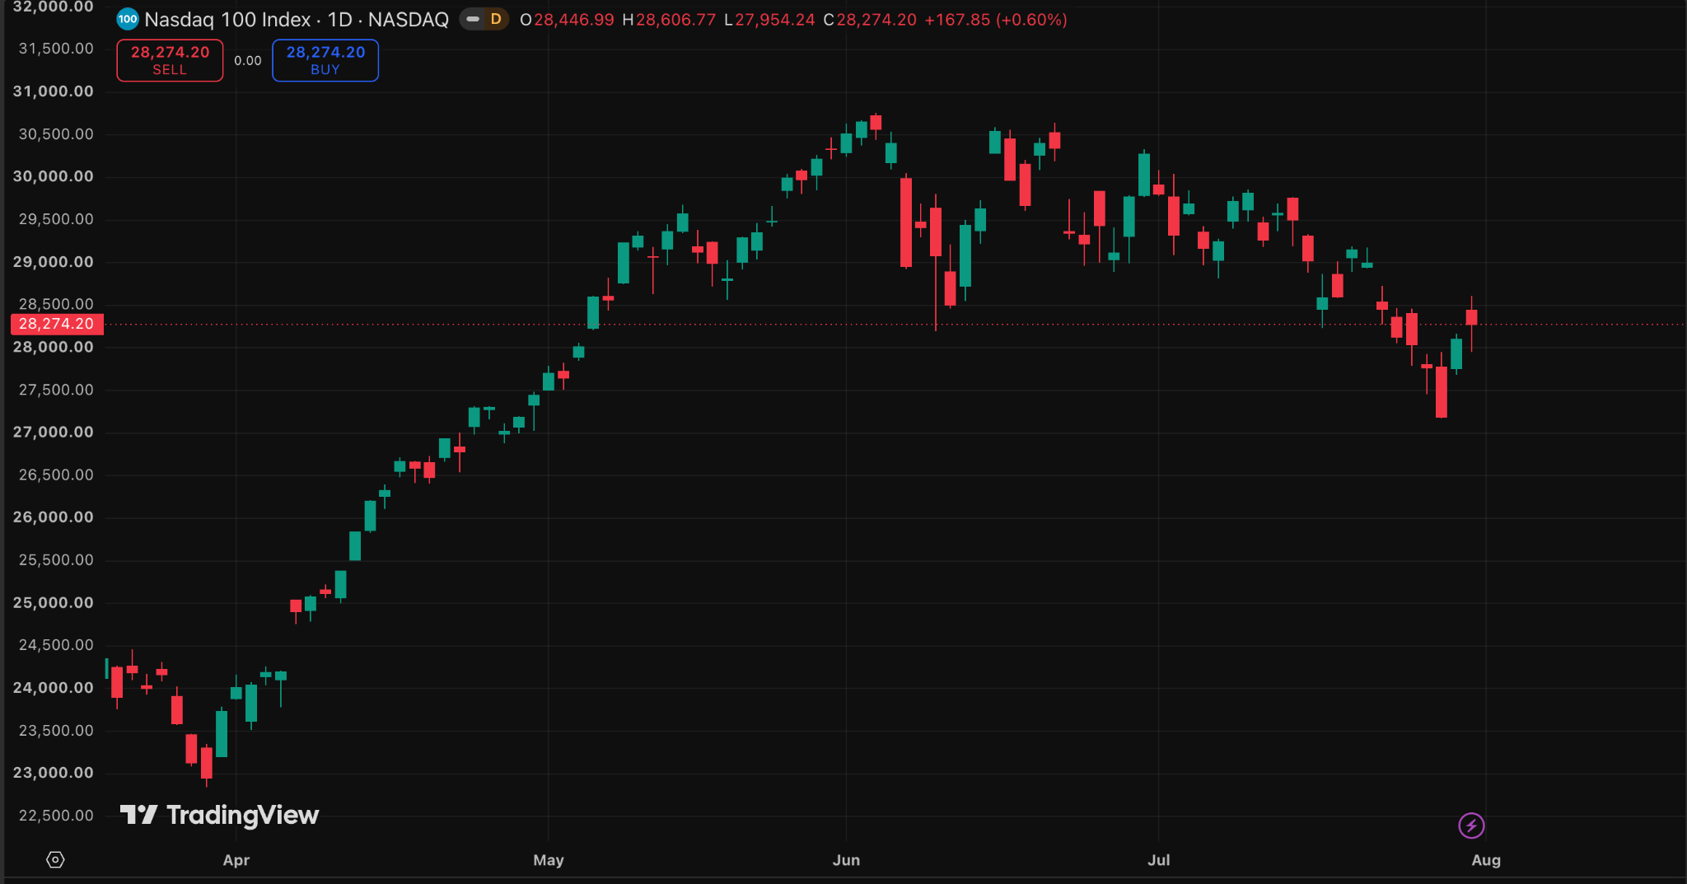Image resolution: width=1687 pixels, height=884 pixels.
Task: Click the 22,500.00 price axis label
Action: click(56, 816)
